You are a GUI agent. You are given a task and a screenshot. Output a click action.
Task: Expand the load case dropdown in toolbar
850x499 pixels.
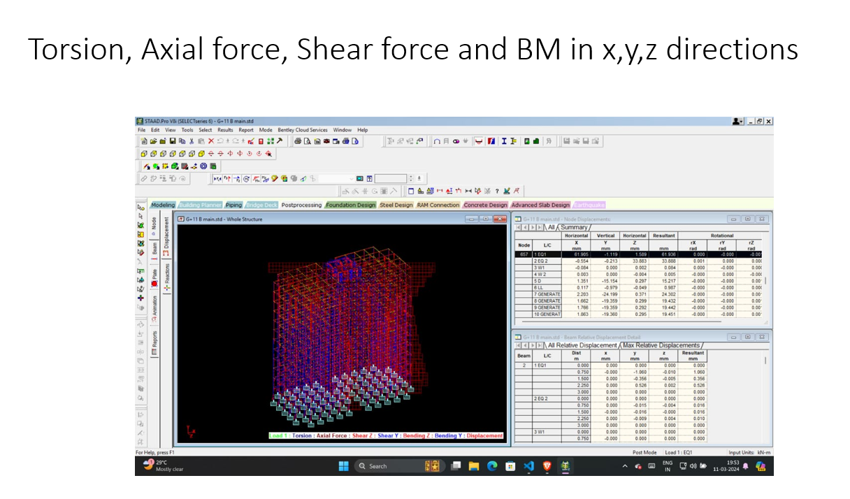(352, 179)
